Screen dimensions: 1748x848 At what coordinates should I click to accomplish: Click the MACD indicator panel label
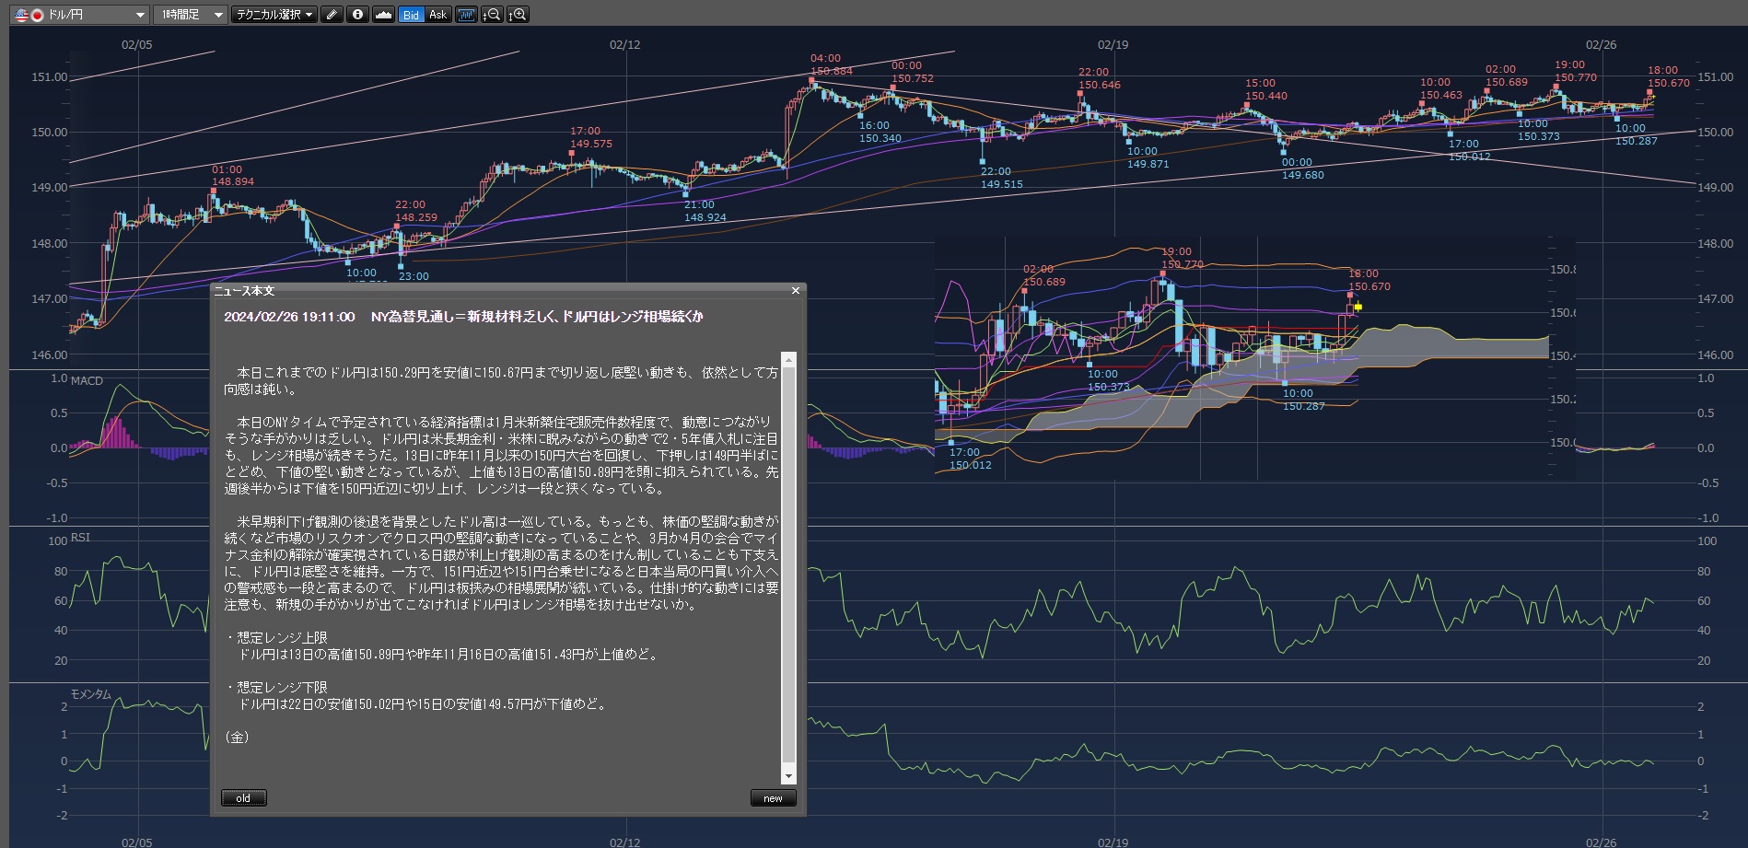[x=87, y=380]
